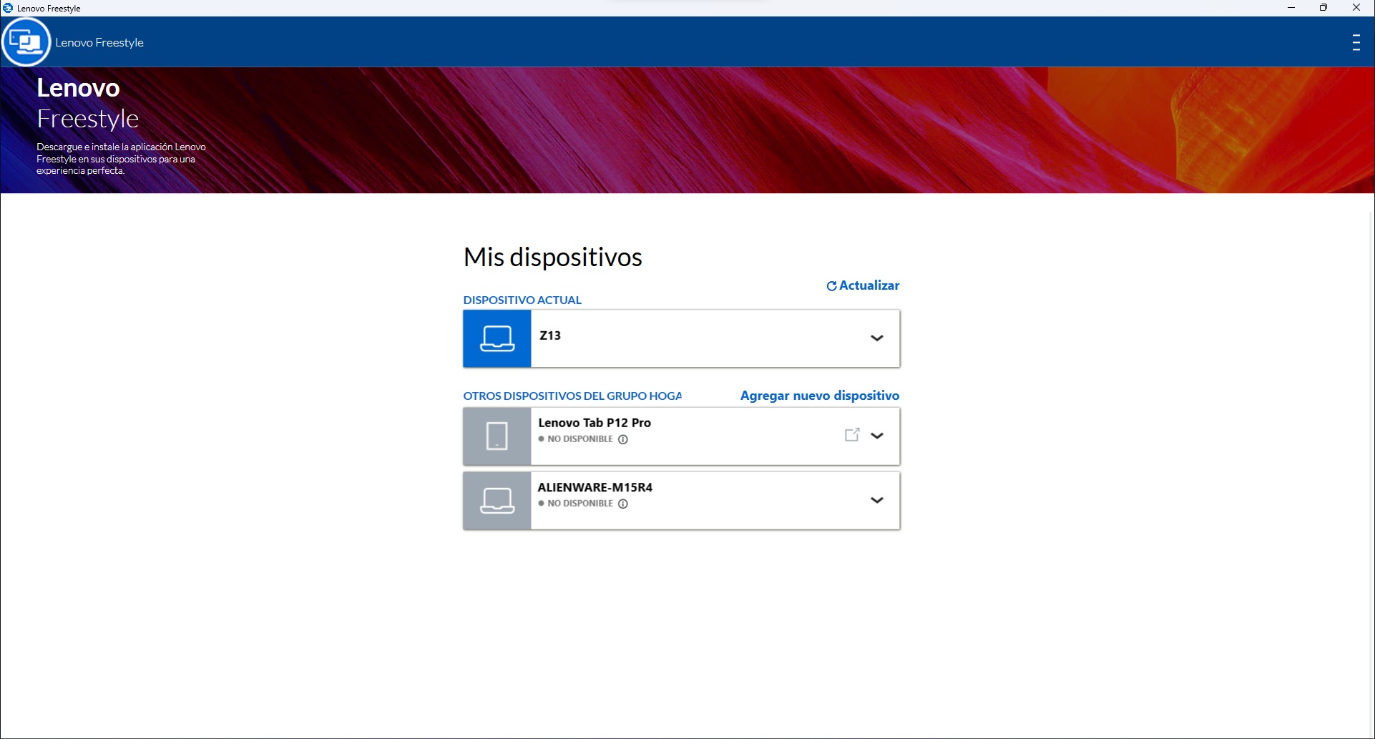
Task: Click the Lenovo Tab P12 Pro tablet icon
Action: click(497, 436)
